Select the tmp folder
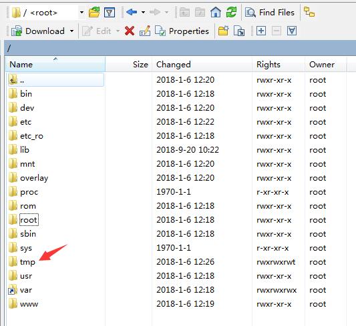The height and width of the screenshot is (326, 356). [x=27, y=262]
